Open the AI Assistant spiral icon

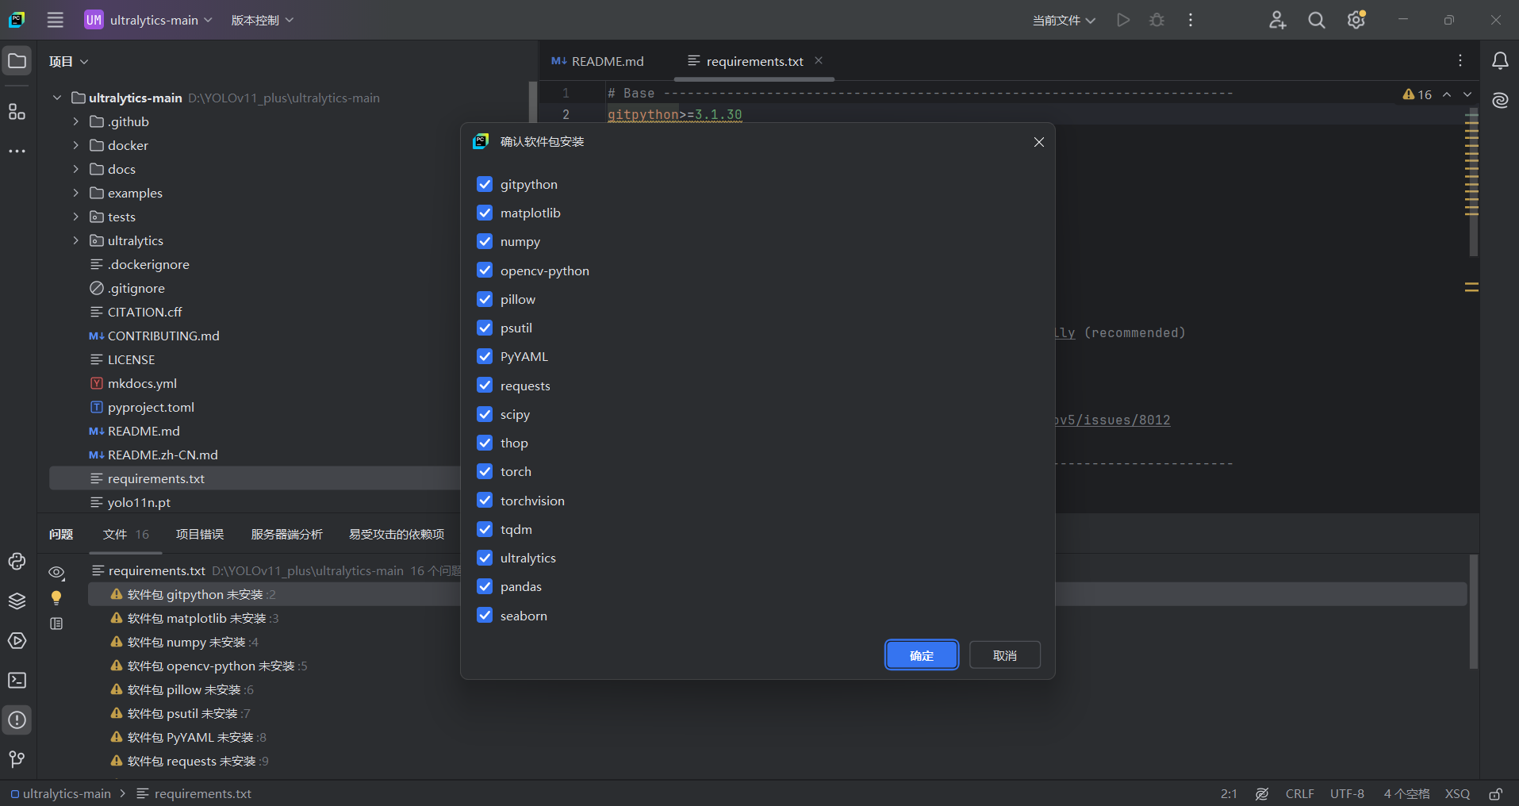[x=1500, y=101]
